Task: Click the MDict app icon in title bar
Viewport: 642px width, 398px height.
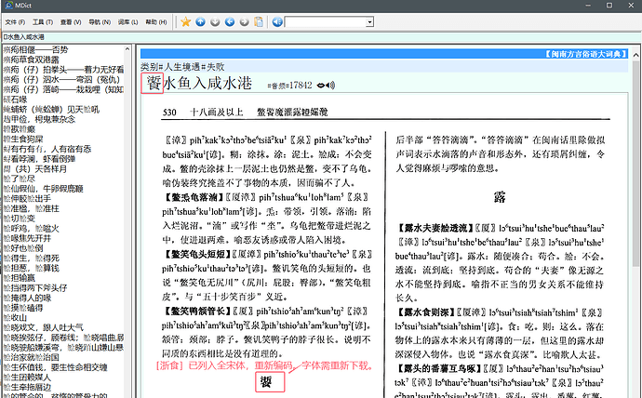Action: (8, 6)
